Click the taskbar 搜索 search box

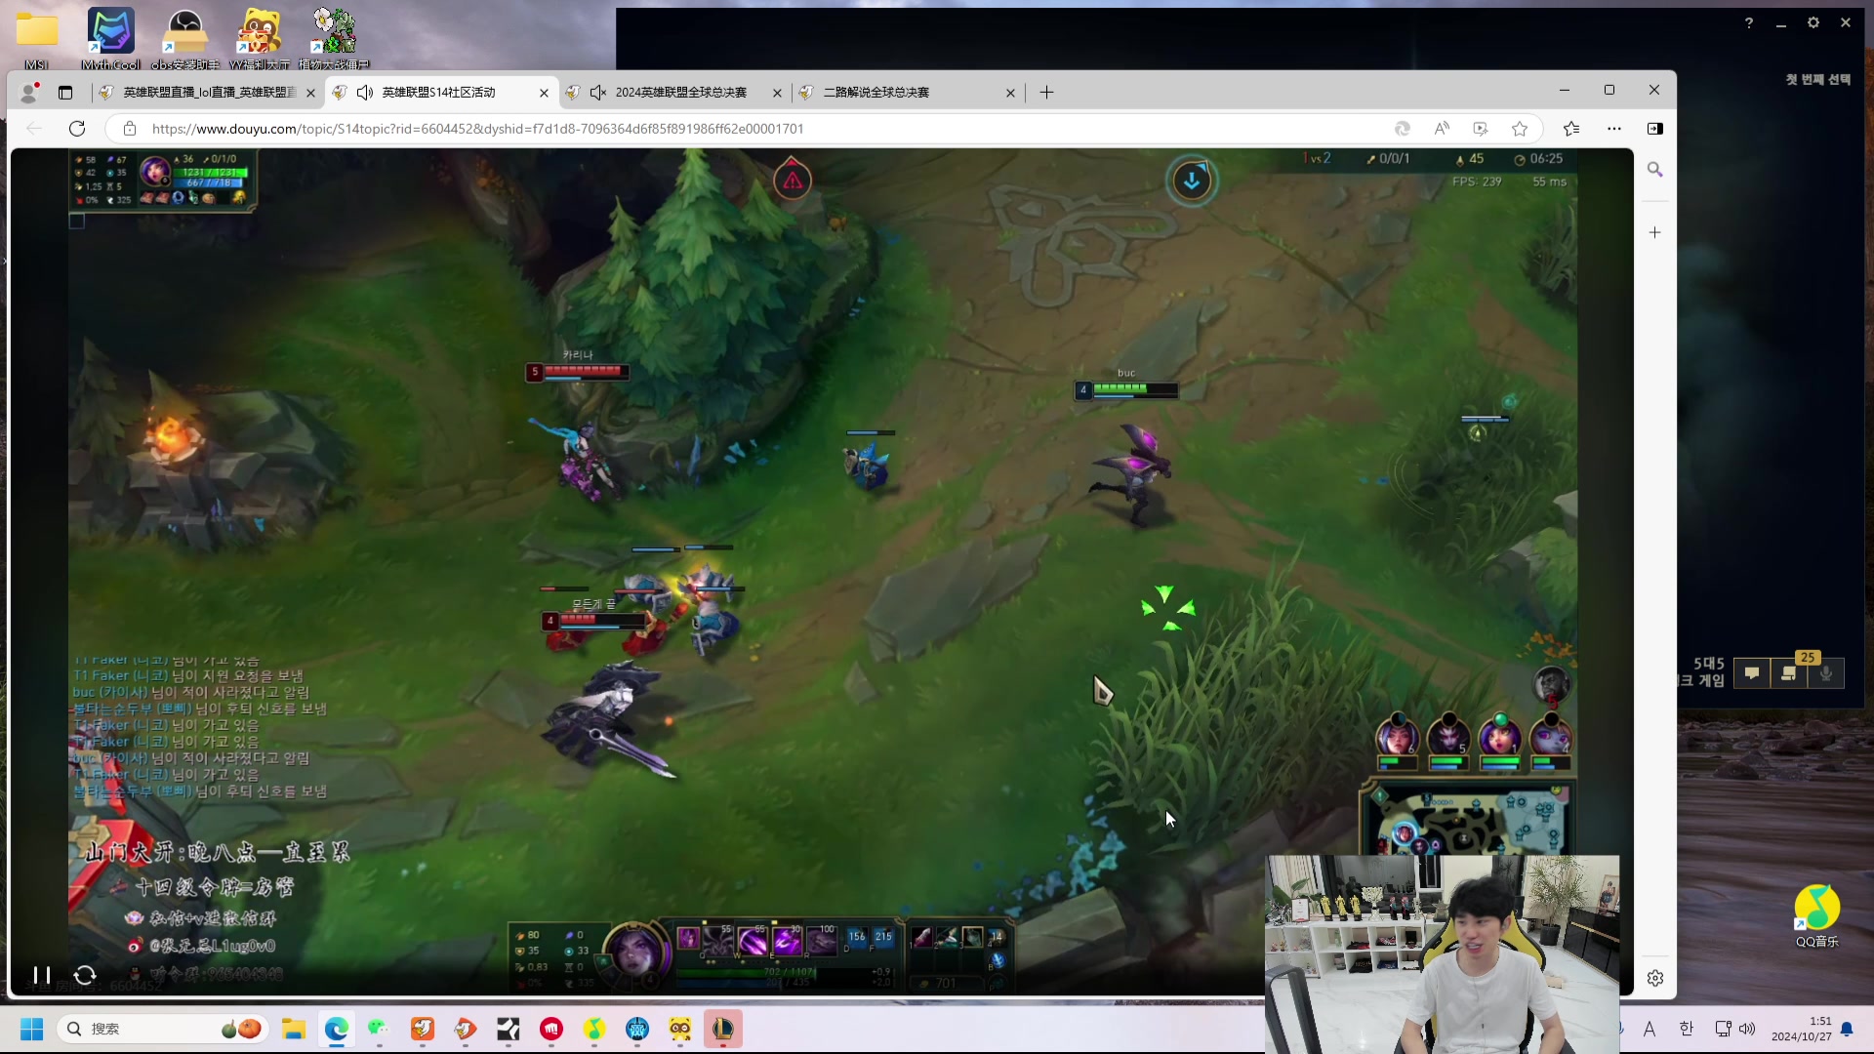pos(163,1029)
